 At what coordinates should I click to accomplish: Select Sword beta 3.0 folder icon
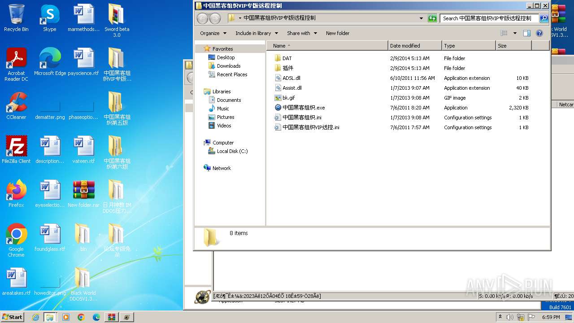117,21
